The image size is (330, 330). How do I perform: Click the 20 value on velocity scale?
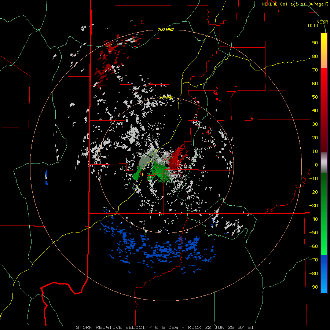(315, 138)
